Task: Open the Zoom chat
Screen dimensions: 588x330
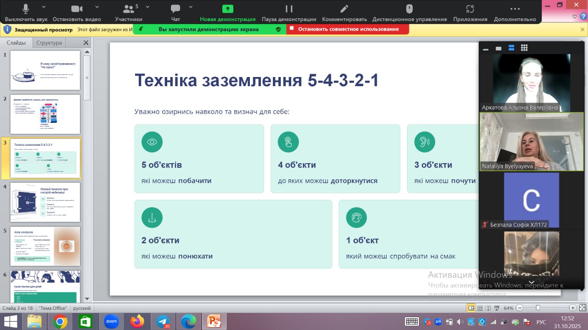Action: (175, 9)
